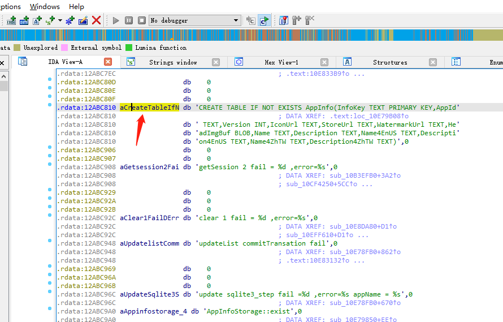Image resolution: width=503 pixels, height=322 pixels.
Task: Close the IDA View-A tab
Action: 108,62
